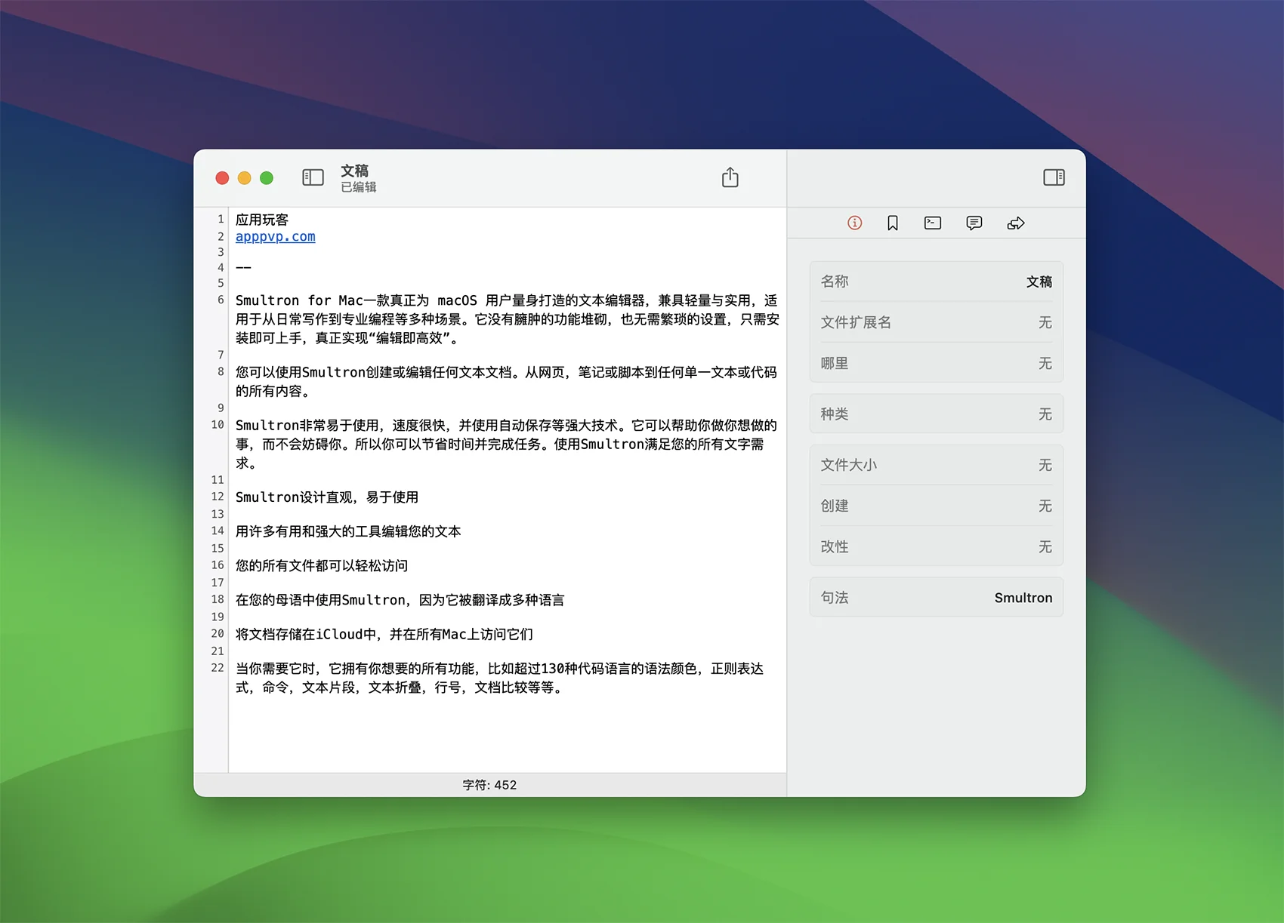Image resolution: width=1284 pixels, height=923 pixels.
Task: Click the 名称 field value 文稿
Action: [x=1039, y=282]
